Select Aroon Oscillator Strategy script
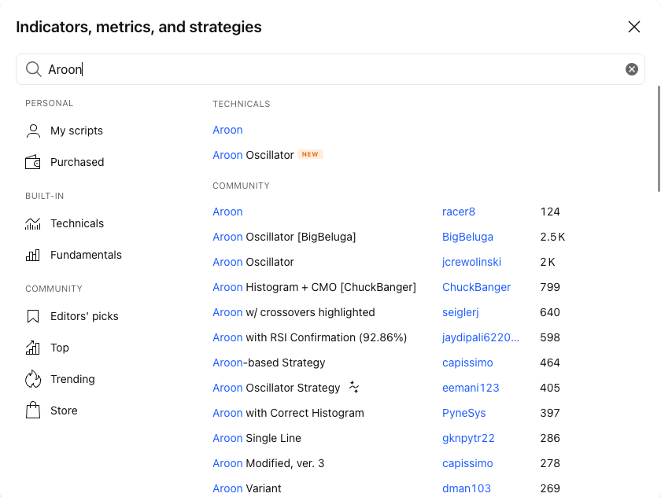The width and height of the screenshot is (661, 497). (x=276, y=388)
